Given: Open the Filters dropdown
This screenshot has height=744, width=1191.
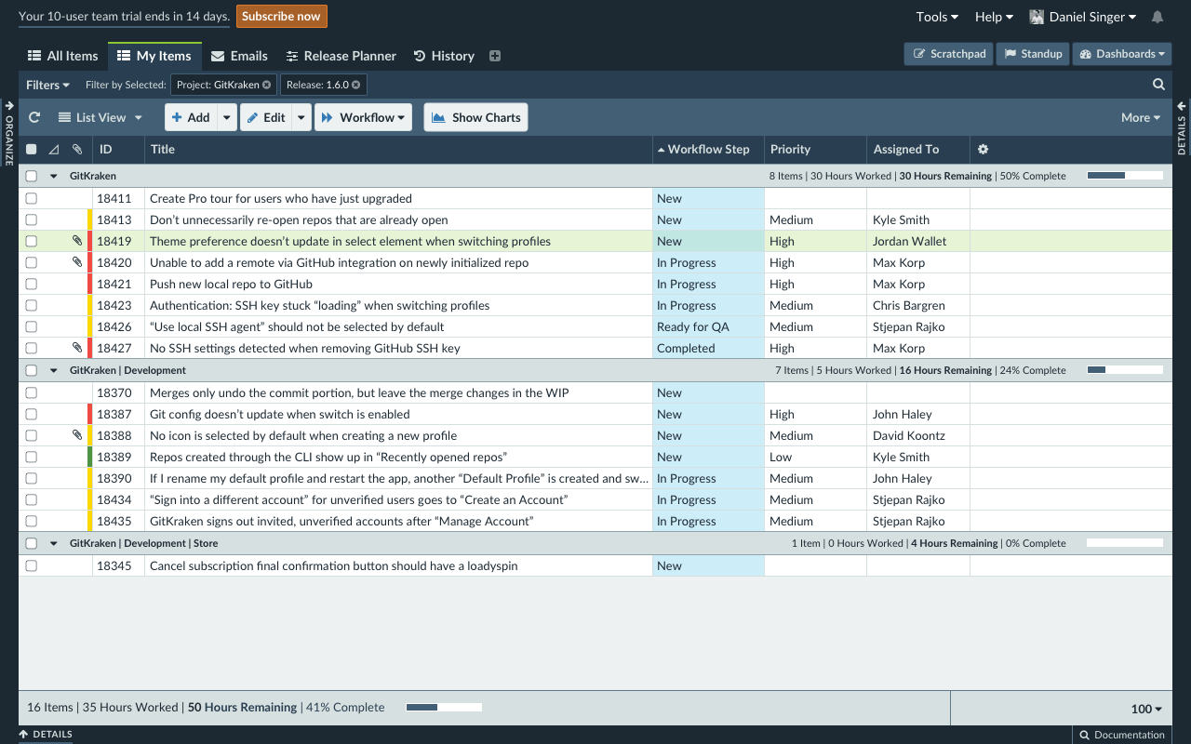Looking at the screenshot, I should click(x=47, y=85).
